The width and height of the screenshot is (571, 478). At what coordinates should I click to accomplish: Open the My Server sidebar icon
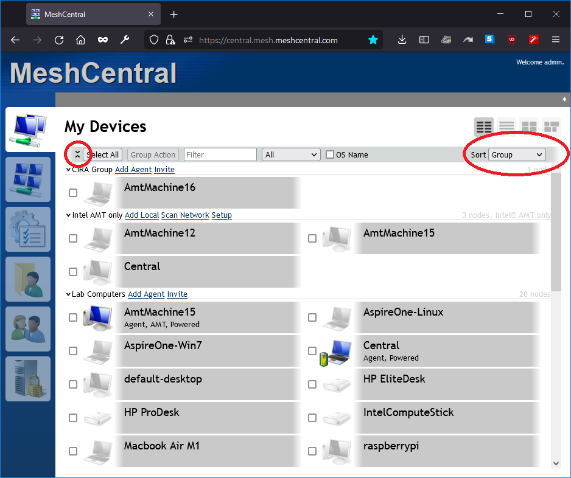28,379
